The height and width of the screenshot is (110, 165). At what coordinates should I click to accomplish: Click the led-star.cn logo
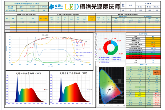[x=56, y=7]
